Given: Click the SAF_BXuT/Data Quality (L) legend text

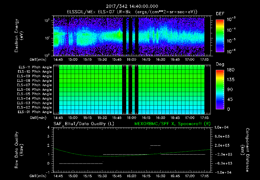Looking at the screenshot, I should [x=84, y=124].
